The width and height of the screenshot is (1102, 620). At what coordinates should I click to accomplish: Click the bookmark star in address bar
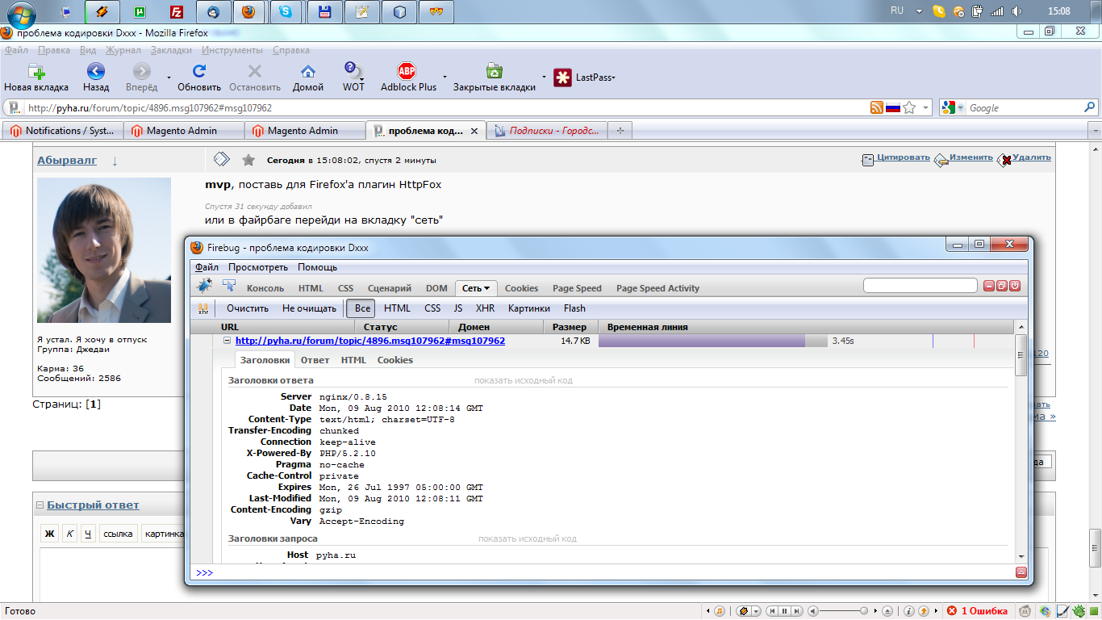pos(909,107)
